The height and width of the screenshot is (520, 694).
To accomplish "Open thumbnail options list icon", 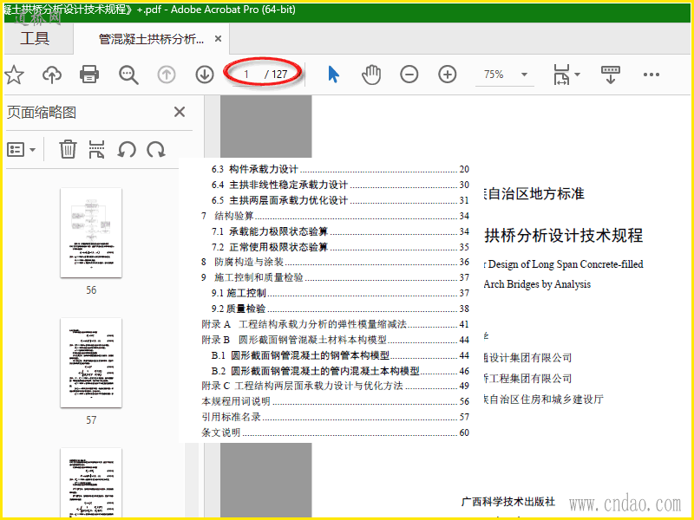I will tap(16, 149).
